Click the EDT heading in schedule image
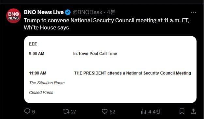This screenshot has height=119, width=204. 33,44
